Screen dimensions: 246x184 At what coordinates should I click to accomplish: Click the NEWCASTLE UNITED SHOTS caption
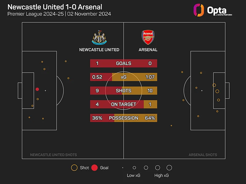(x=53, y=155)
